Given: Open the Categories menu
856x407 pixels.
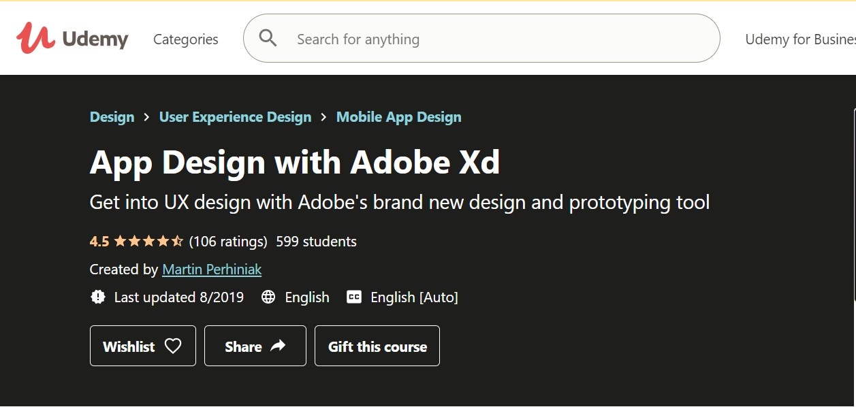Looking at the screenshot, I should click(185, 39).
